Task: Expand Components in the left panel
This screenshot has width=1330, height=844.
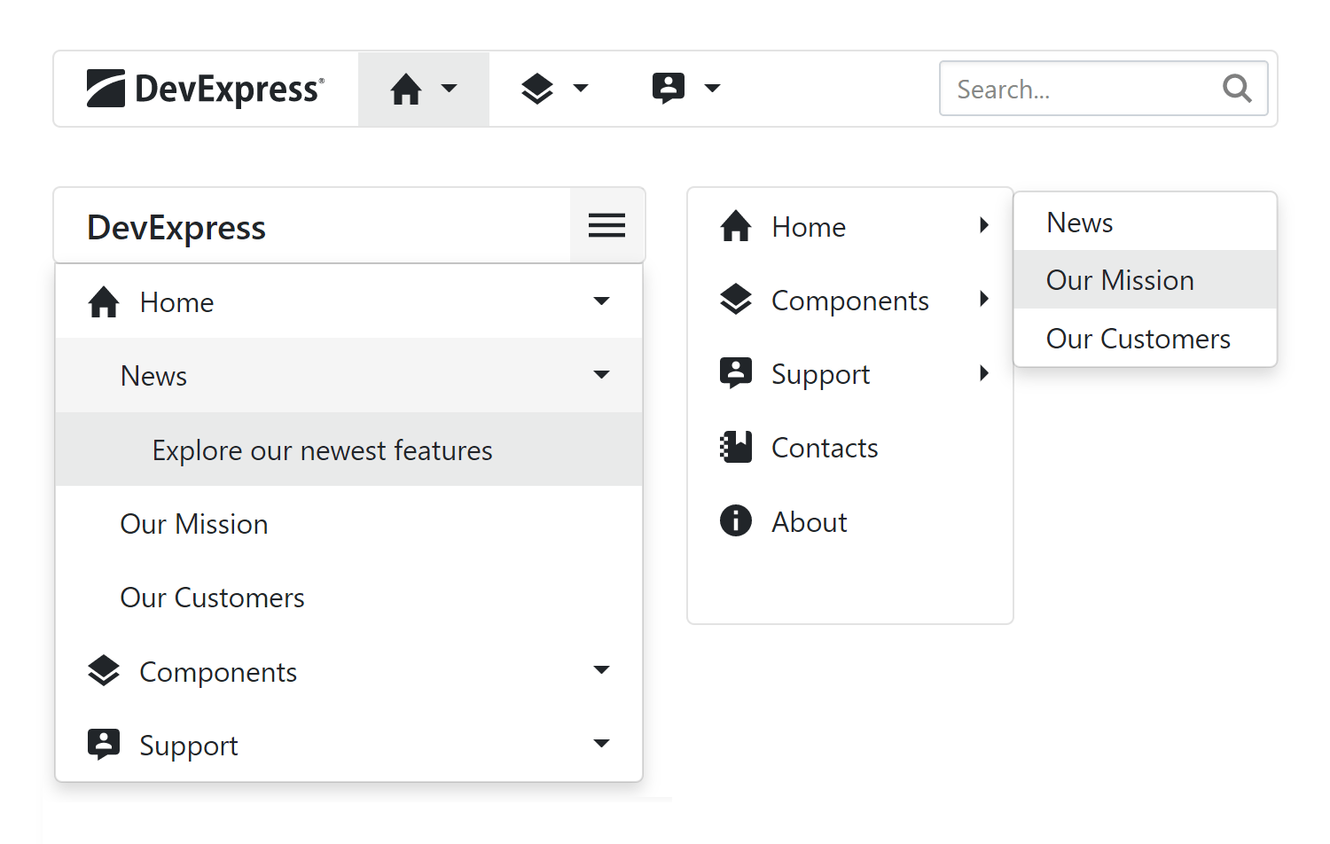Action: (x=601, y=670)
